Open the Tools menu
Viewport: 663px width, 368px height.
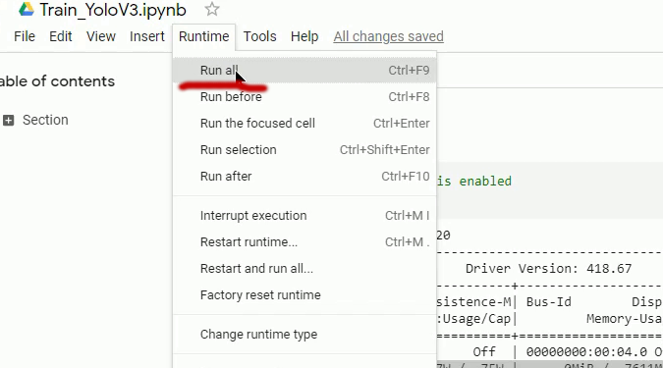[x=259, y=36]
